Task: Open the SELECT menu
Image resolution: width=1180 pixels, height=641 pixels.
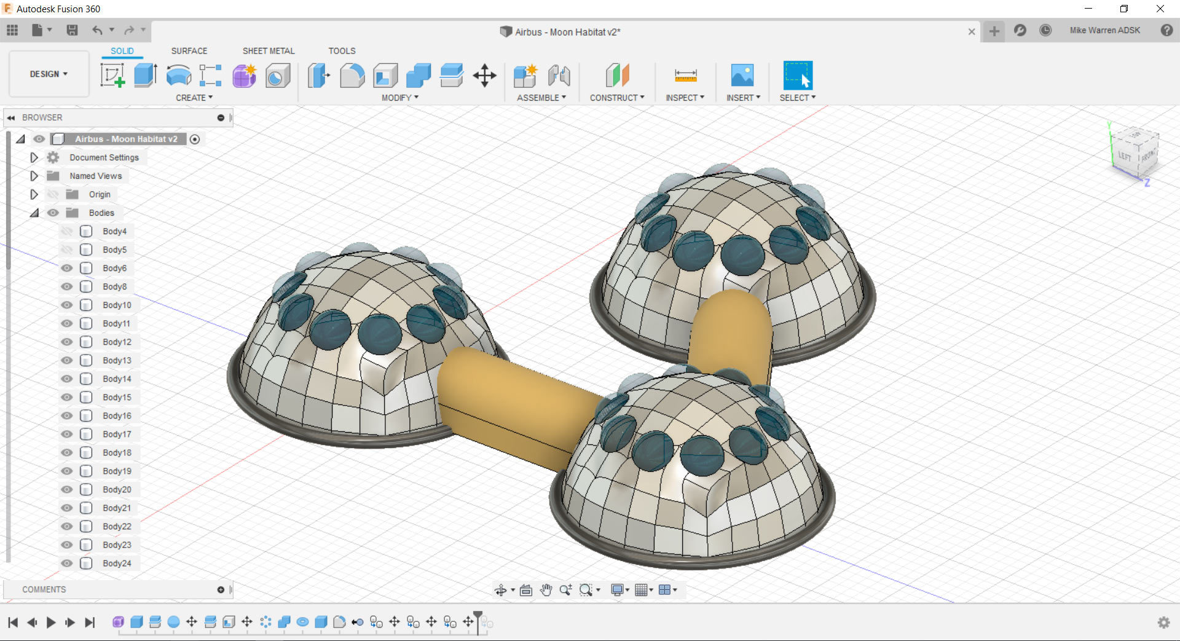Action: click(798, 98)
